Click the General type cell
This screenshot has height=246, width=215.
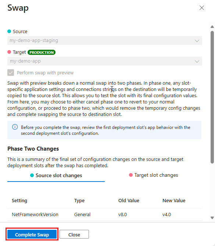click(82, 214)
